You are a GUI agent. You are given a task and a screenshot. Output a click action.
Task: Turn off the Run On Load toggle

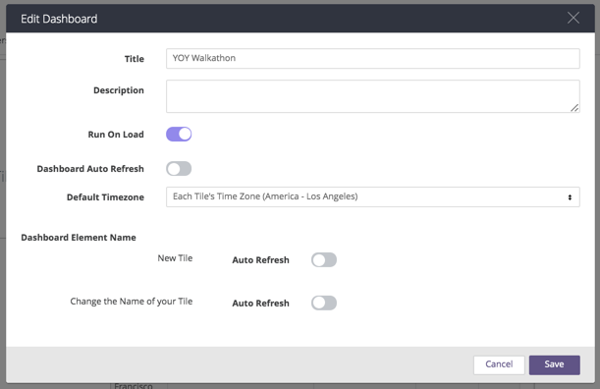(179, 134)
